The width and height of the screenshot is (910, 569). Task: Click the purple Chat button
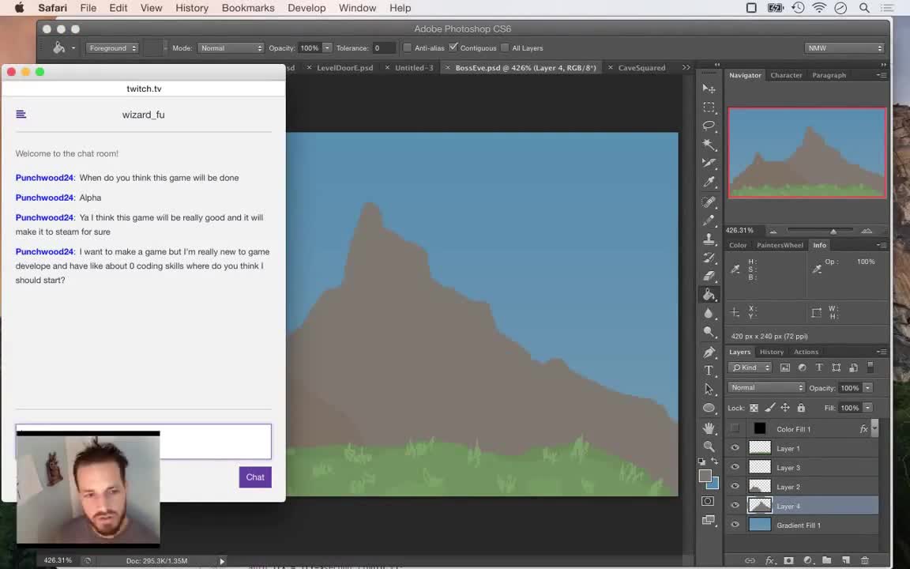tap(255, 477)
